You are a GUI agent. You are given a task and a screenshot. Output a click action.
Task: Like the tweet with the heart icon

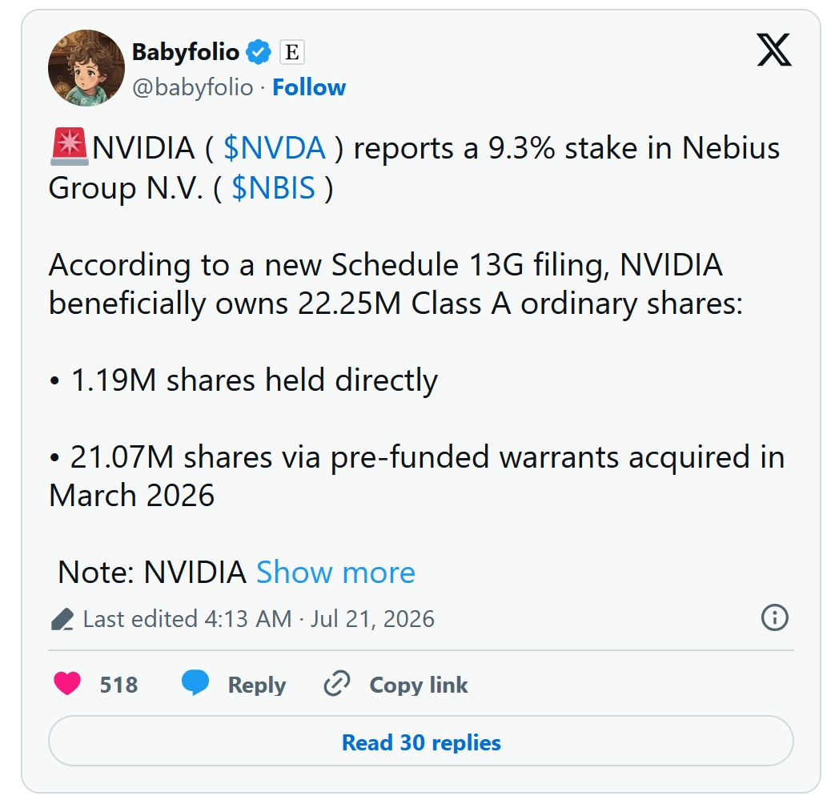pos(67,683)
